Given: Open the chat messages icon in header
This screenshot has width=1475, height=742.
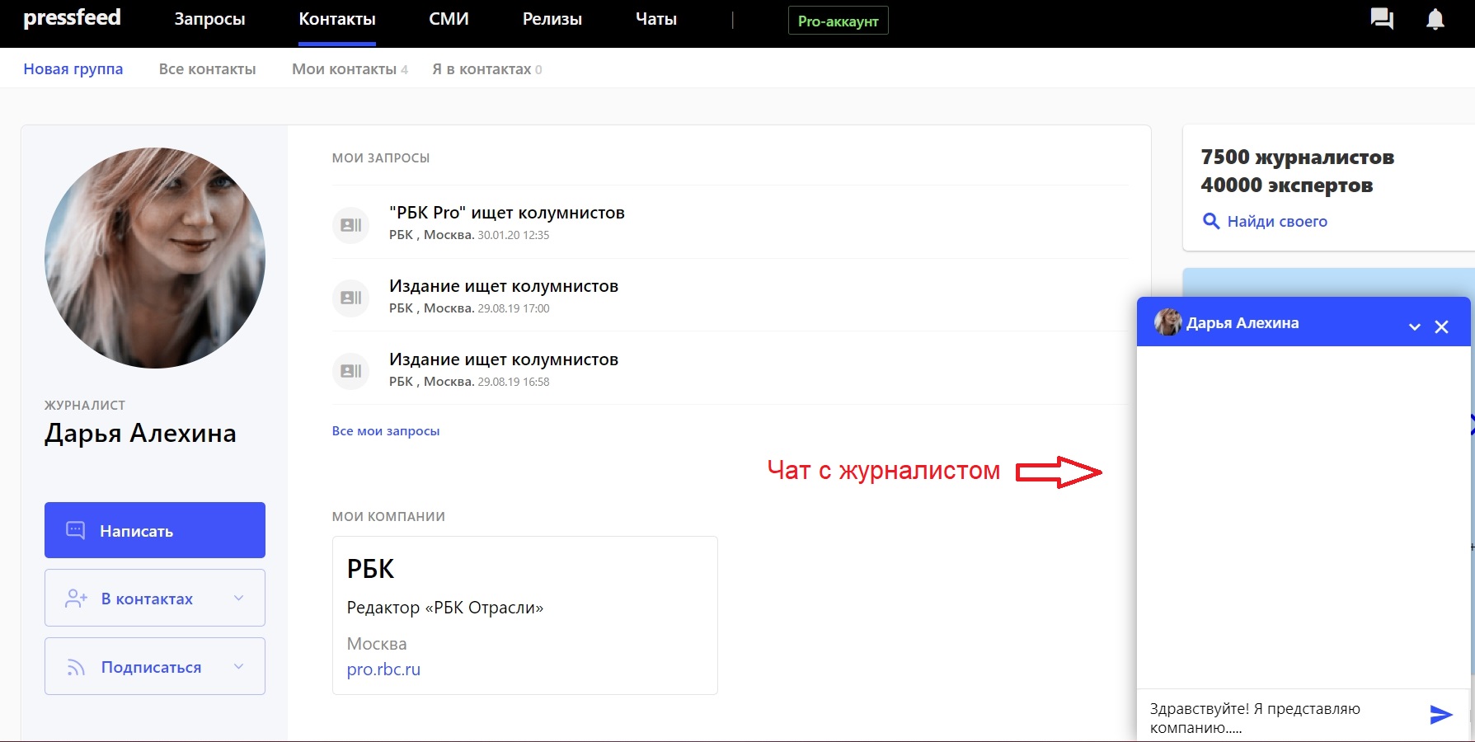Looking at the screenshot, I should (1382, 19).
